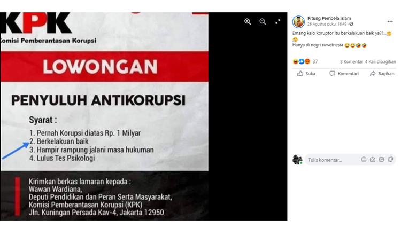
Task: Check the public audience globe icon
Action: pyautogui.click(x=351, y=24)
